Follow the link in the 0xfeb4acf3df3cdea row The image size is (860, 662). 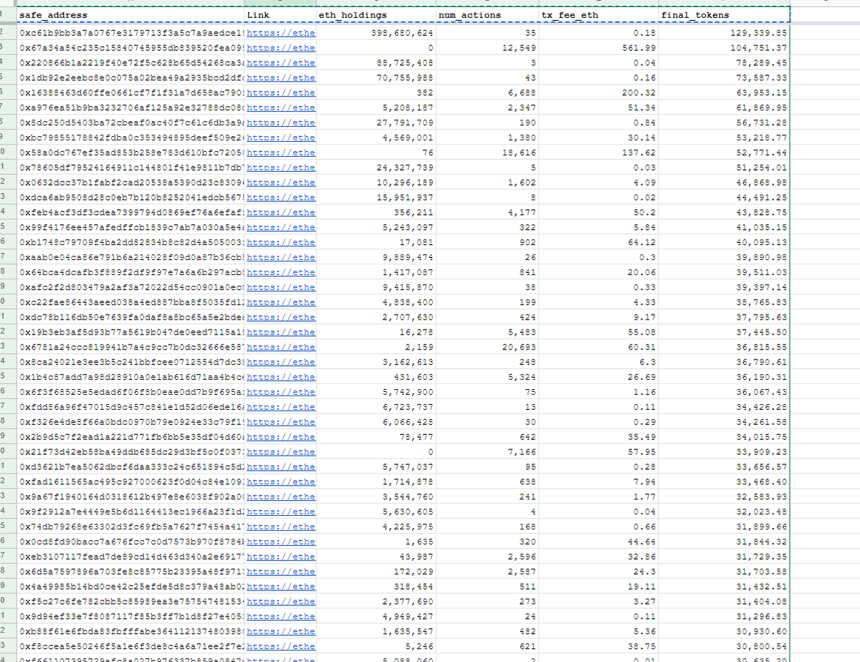pos(280,212)
